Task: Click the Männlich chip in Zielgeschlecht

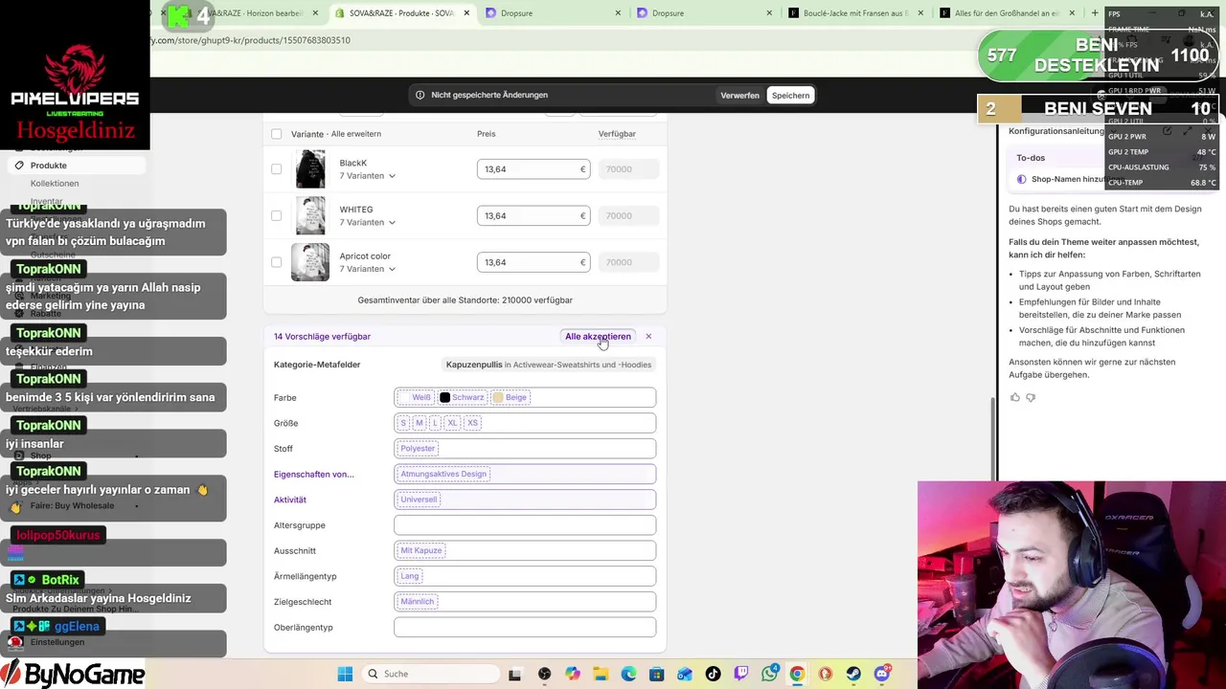Action: coord(418,601)
